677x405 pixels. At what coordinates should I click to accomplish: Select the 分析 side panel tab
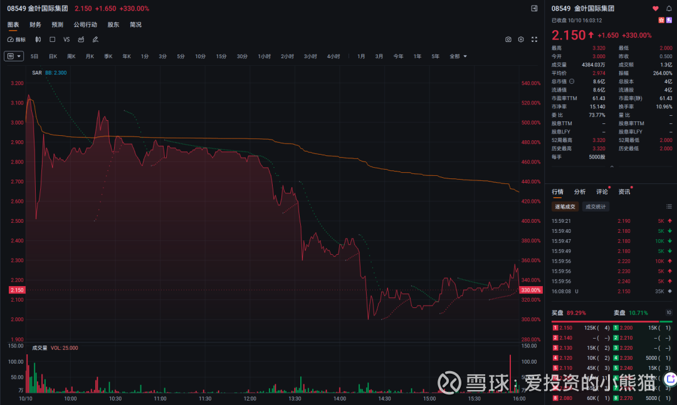pos(580,192)
